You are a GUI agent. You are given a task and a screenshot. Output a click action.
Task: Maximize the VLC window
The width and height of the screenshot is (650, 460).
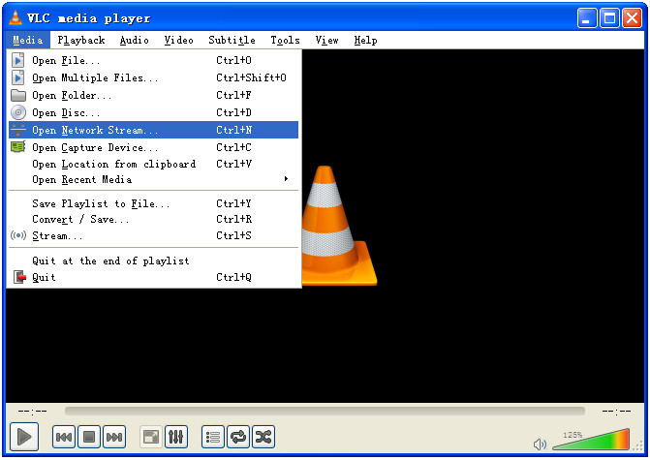coord(609,18)
